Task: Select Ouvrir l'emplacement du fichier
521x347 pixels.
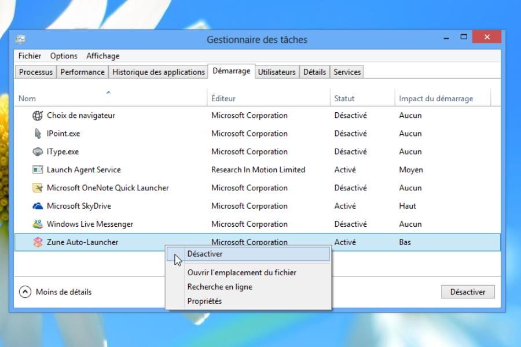Action: coord(241,272)
